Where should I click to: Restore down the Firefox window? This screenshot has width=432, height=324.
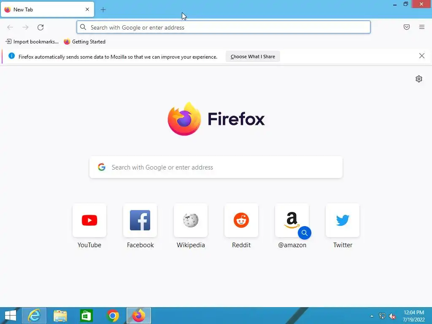click(x=405, y=4)
